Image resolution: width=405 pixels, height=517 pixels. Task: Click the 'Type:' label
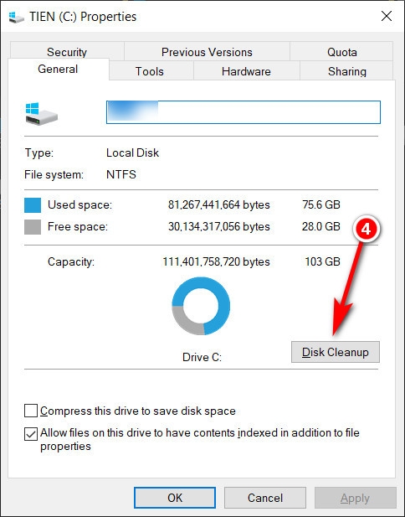coord(38,153)
